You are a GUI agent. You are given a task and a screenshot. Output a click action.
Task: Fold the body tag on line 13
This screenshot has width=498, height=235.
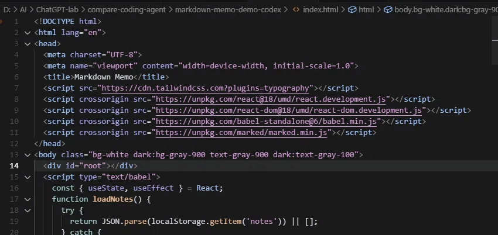pyautogui.click(x=28, y=155)
